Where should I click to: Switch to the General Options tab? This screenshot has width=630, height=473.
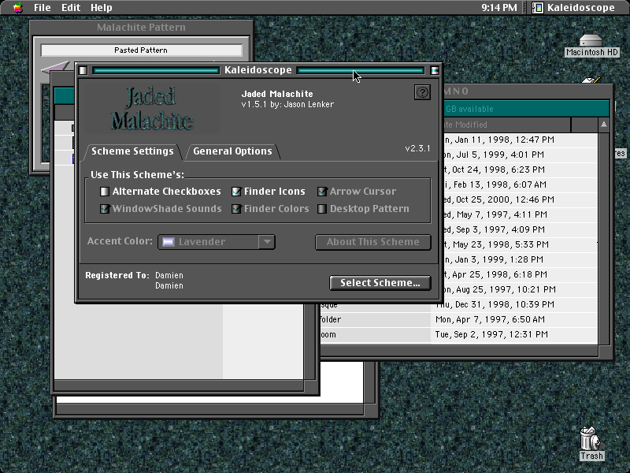[232, 151]
